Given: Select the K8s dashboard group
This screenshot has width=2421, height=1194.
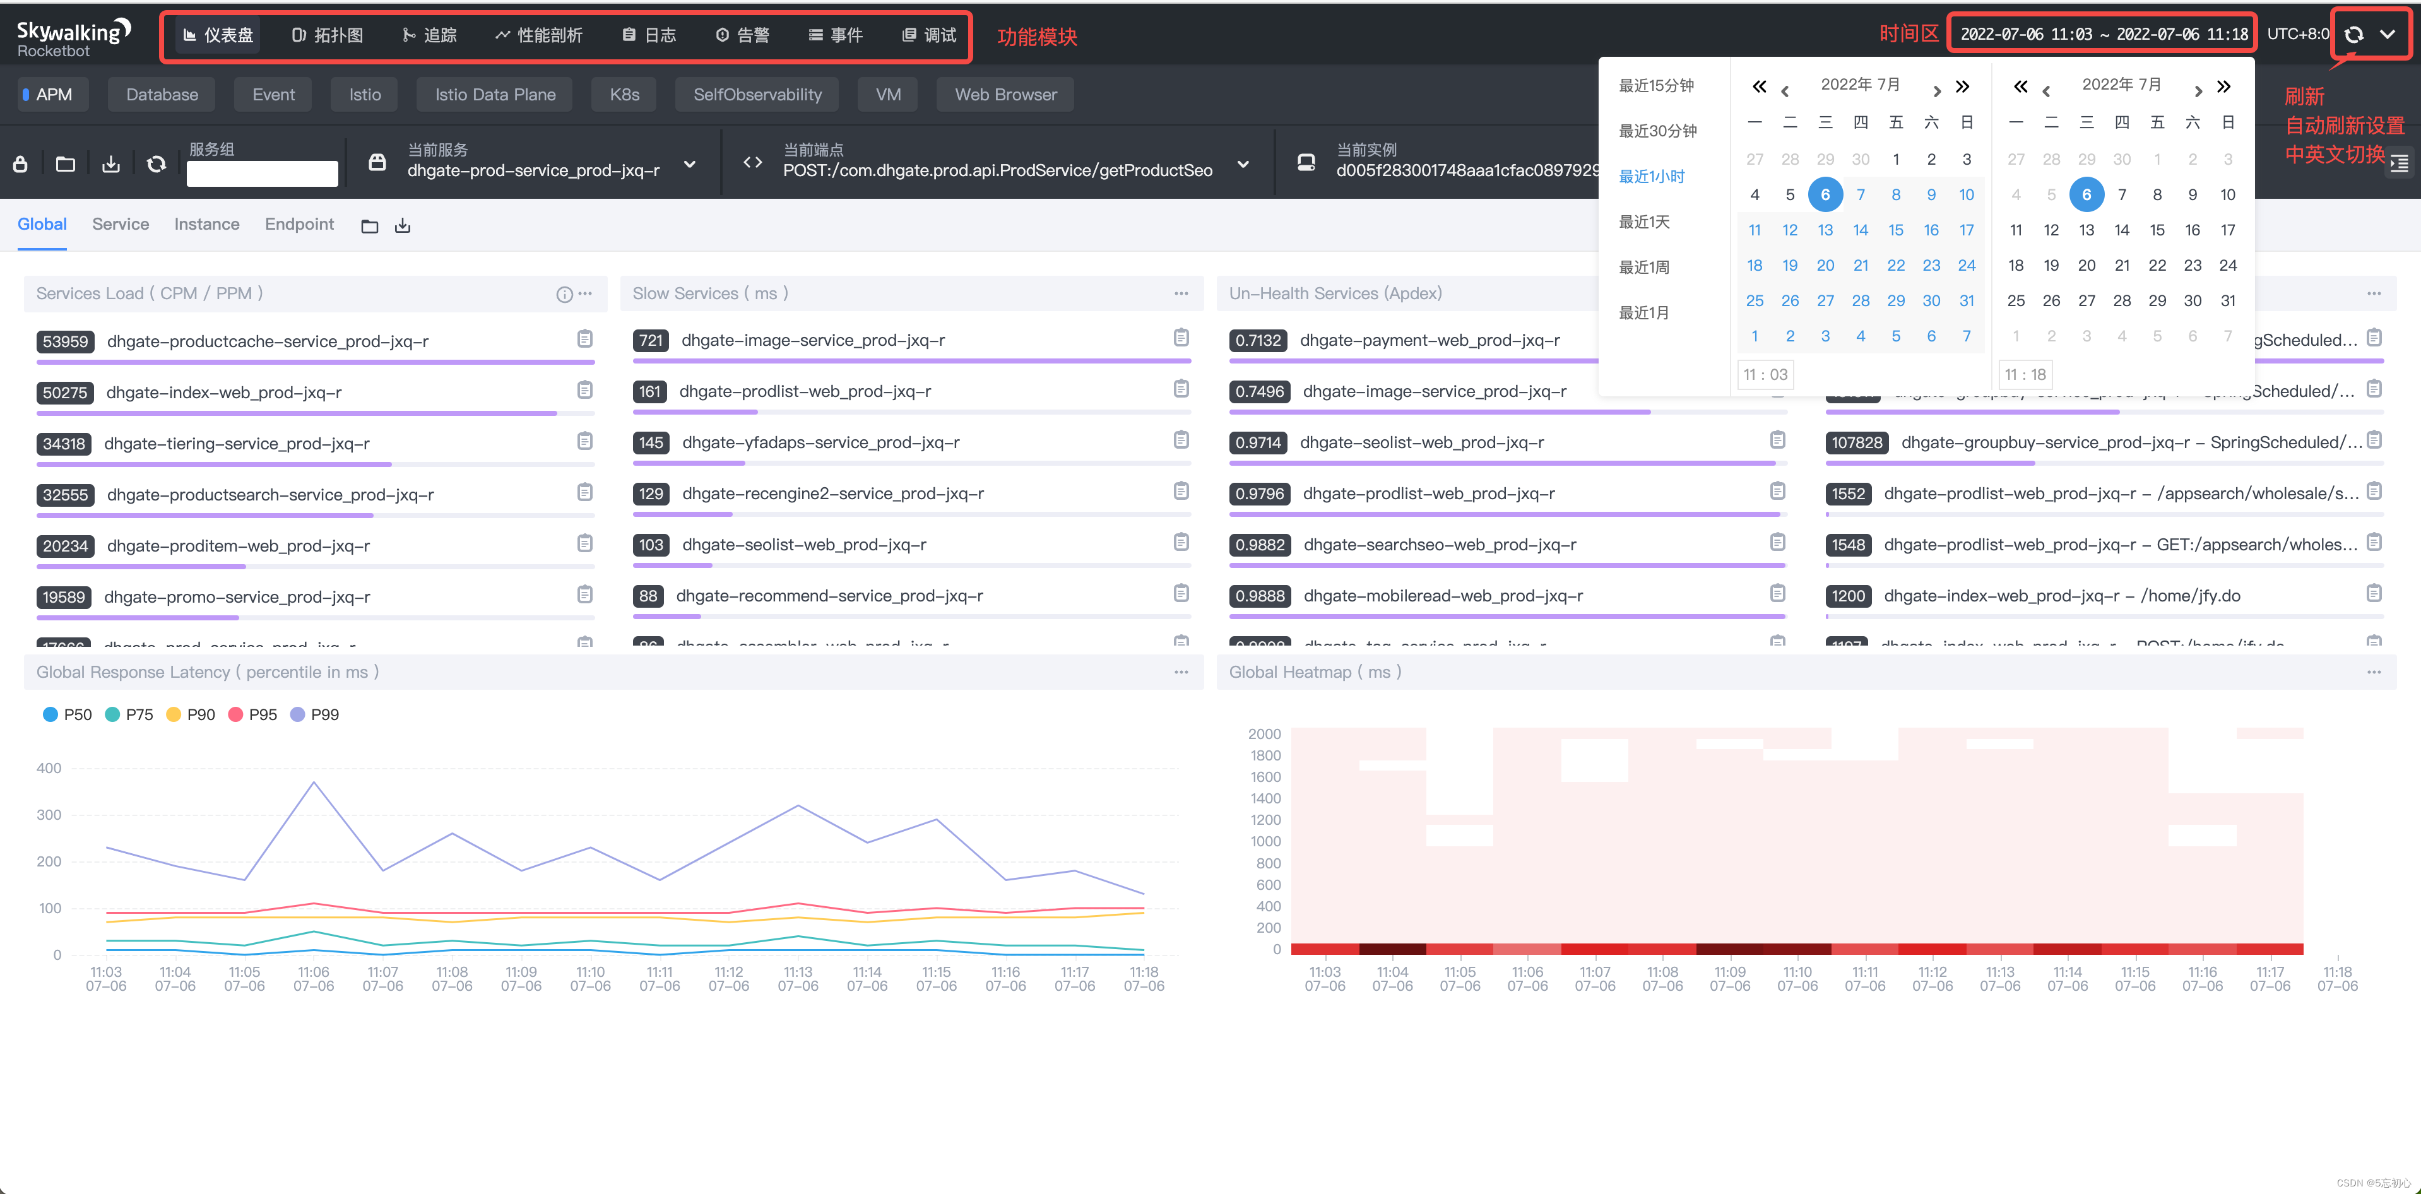Looking at the screenshot, I should 624,95.
